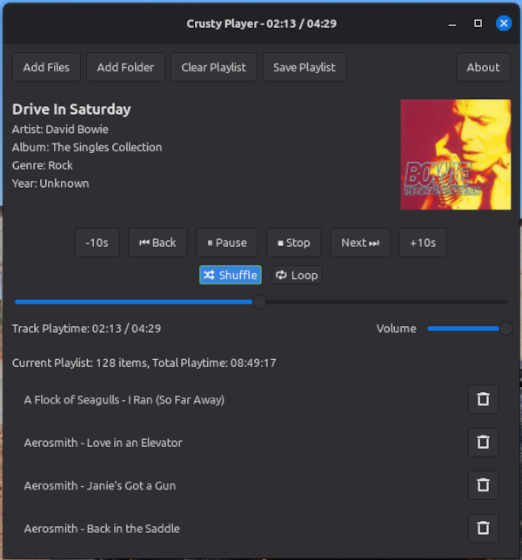
Task: Select Aerosmith - Back in the Saddle row
Action: [261, 528]
